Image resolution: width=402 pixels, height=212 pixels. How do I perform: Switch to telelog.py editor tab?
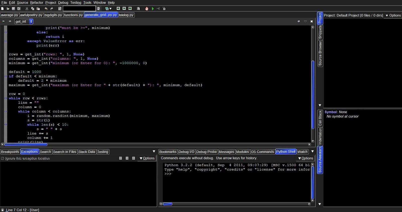(x=126, y=15)
